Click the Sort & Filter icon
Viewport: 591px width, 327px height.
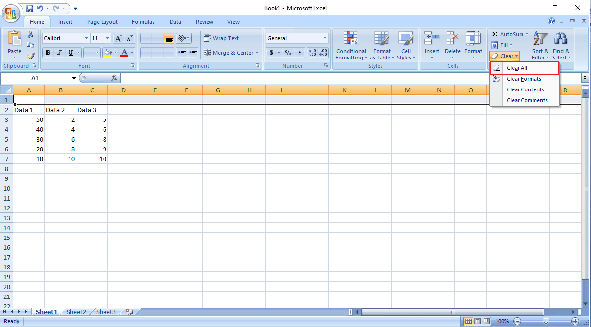[540, 46]
